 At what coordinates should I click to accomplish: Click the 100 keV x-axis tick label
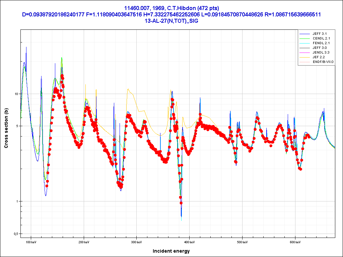coord(31,242)
